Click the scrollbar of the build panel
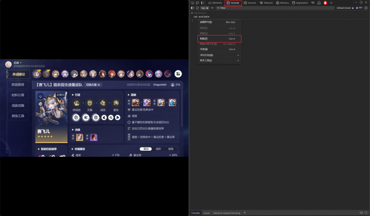This screenshot has height=216, width=370. pyautogui.click(x=182, y=108)
